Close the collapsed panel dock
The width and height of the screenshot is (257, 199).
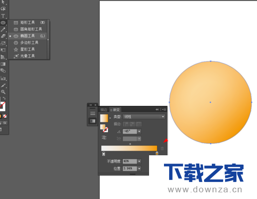pos(96,105)
